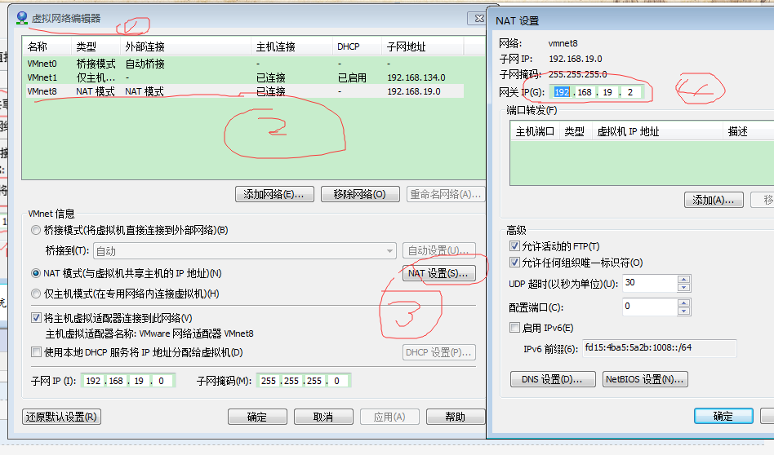This screenshot has height=455, width=774.
Task: Toggle 允许活动的 FTP checkbox
Action: [514, 246]
